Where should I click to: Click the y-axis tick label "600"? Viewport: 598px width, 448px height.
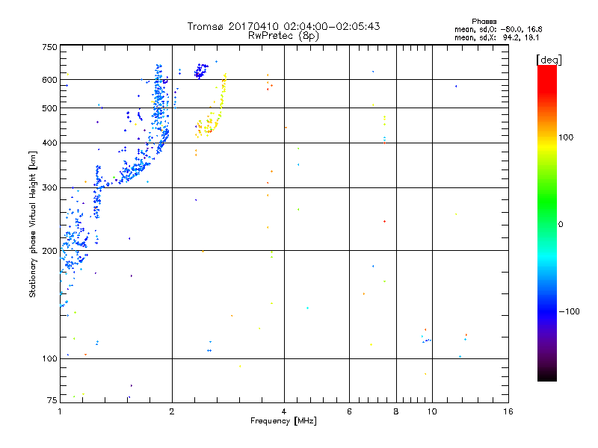[x=49, y=80]
